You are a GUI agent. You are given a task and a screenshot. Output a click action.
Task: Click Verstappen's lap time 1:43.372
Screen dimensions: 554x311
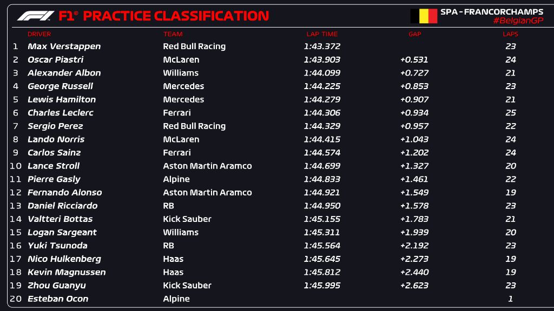click(322, 46)
